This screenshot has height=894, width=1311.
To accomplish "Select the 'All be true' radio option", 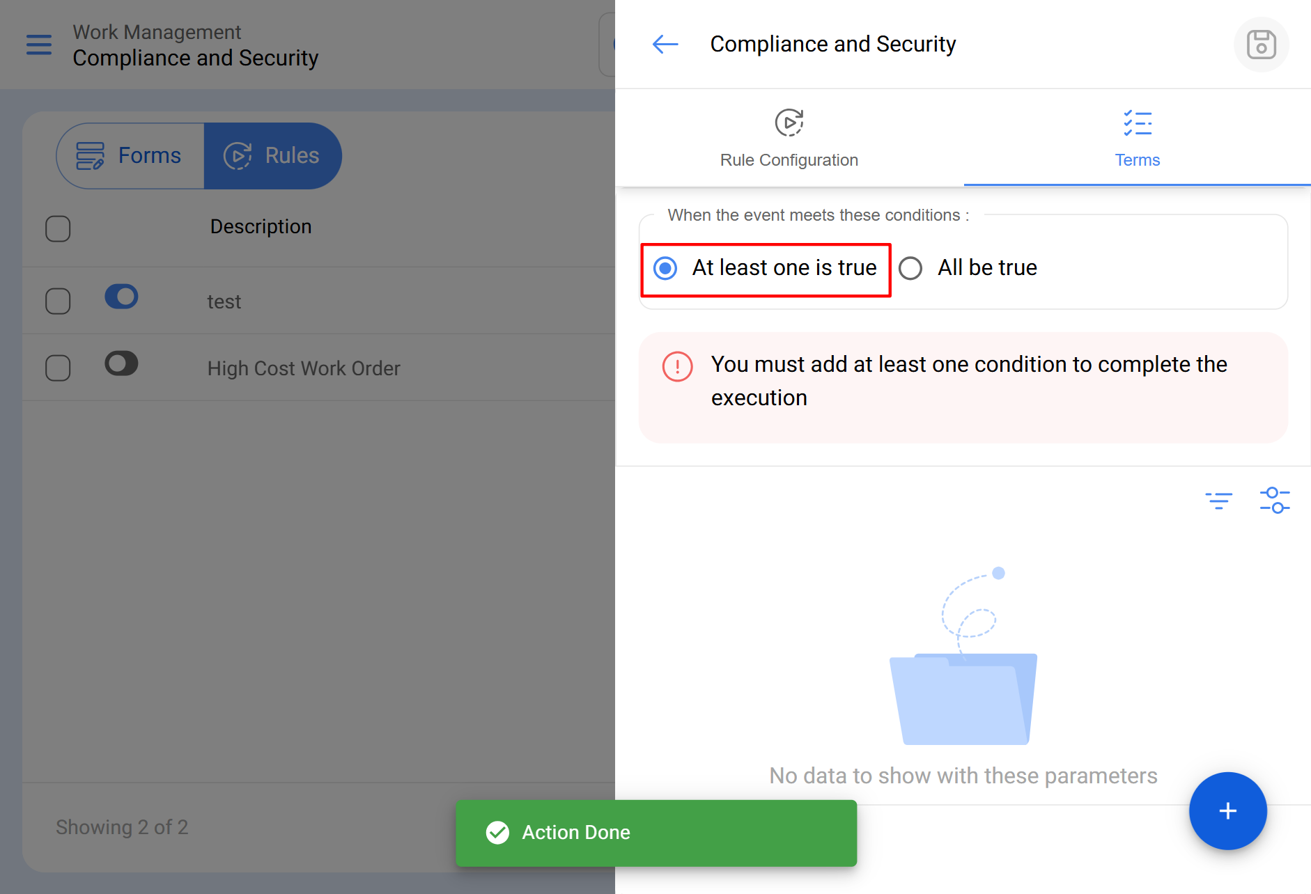I will tap(910, 268).
